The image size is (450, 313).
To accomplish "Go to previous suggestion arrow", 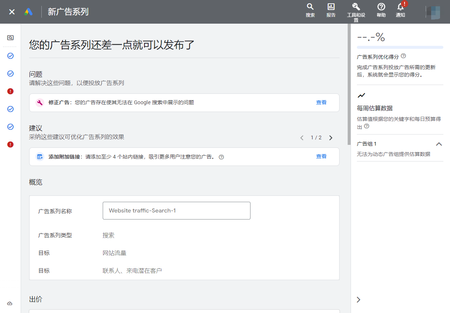I will [302, 138].
